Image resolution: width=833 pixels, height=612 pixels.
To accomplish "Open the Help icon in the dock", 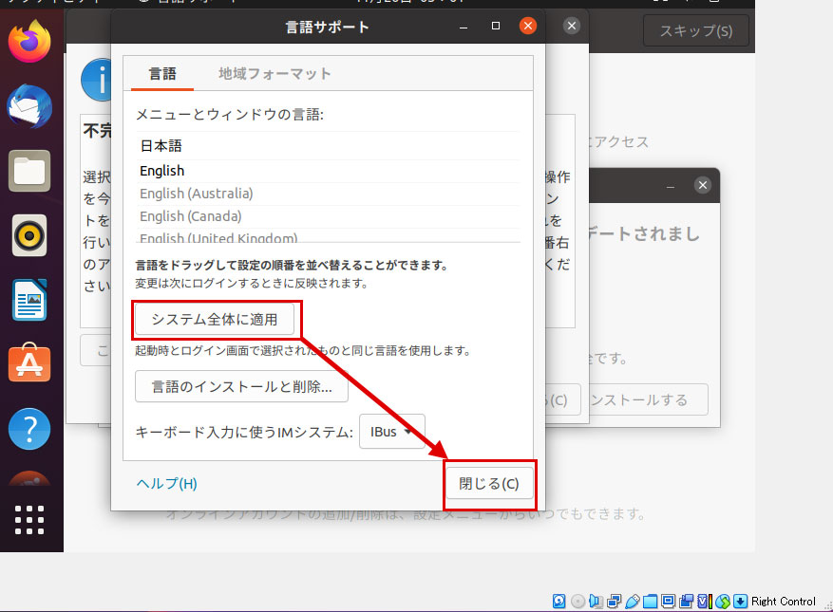I will coord(29,429).
